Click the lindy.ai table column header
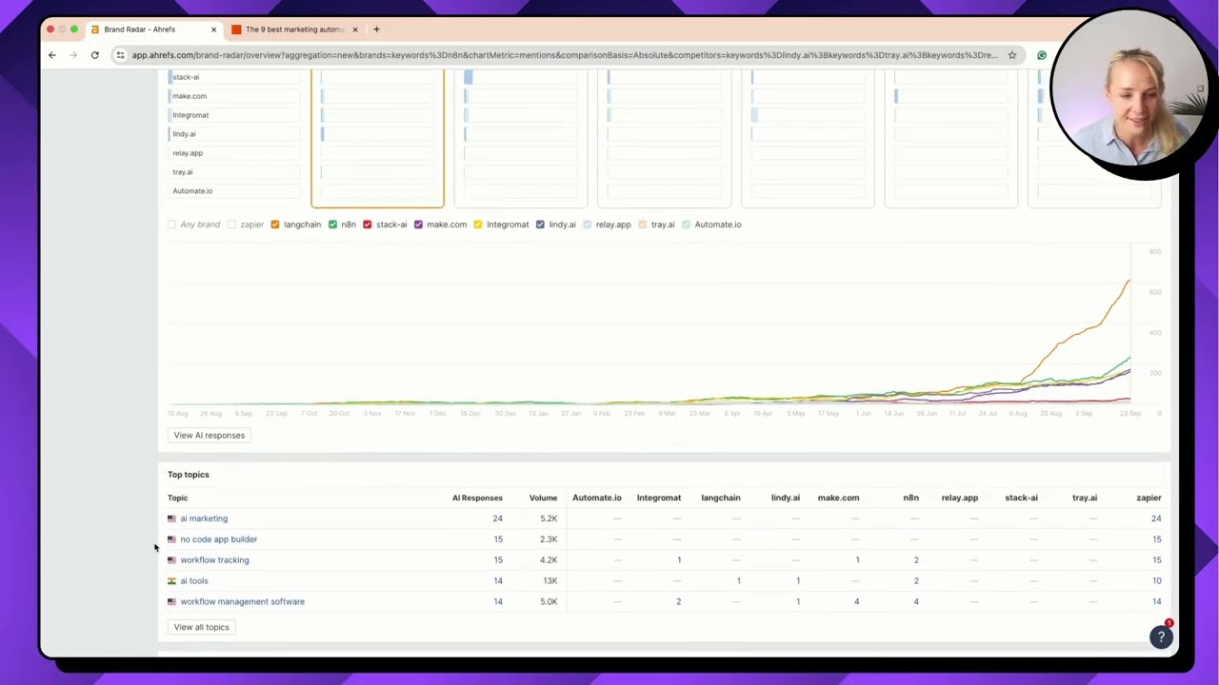The height and width of the screenshot is (685, 1219). click(785, 498)
